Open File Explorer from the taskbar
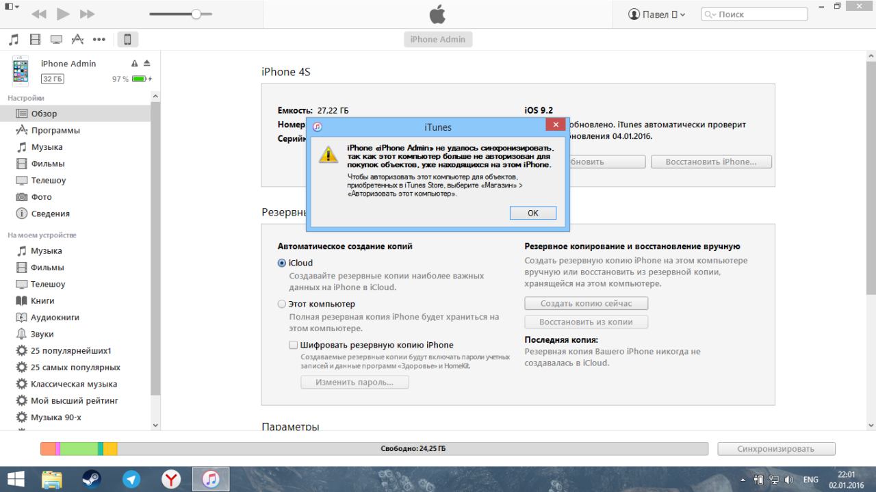 (52, 479)
